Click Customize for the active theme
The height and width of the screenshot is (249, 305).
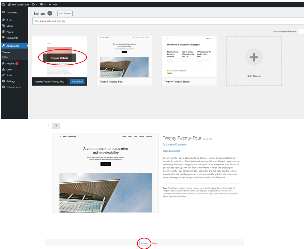coord(77,82)
